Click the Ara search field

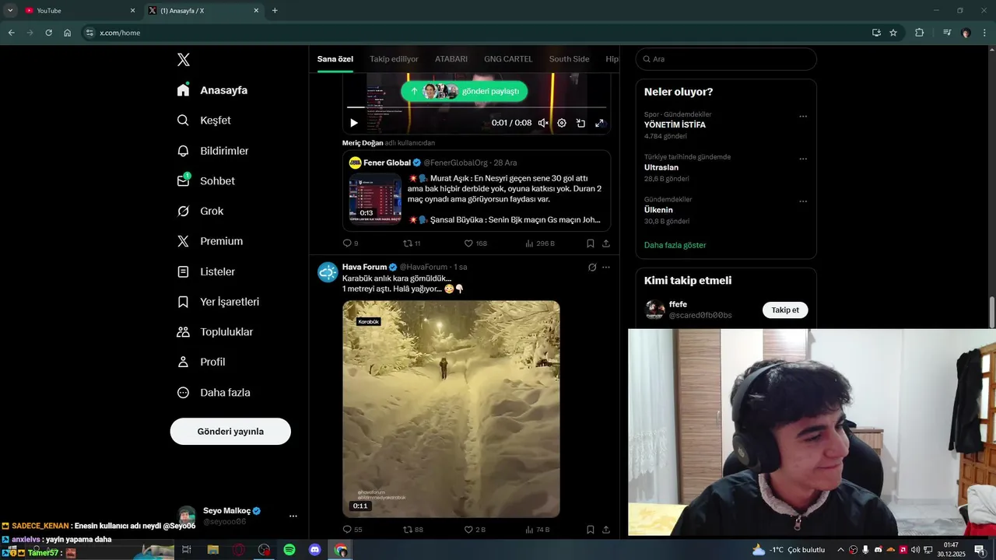pos(726,59)
